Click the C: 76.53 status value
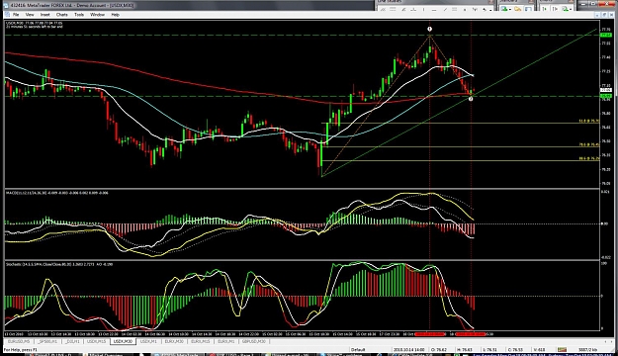The width and height of the screenshot is (618, 356). click(x=515, y=349)
